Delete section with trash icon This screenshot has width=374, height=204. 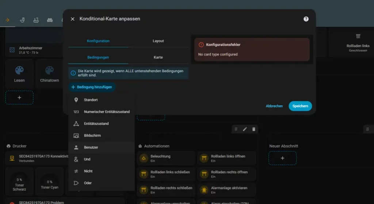(253, 129)
